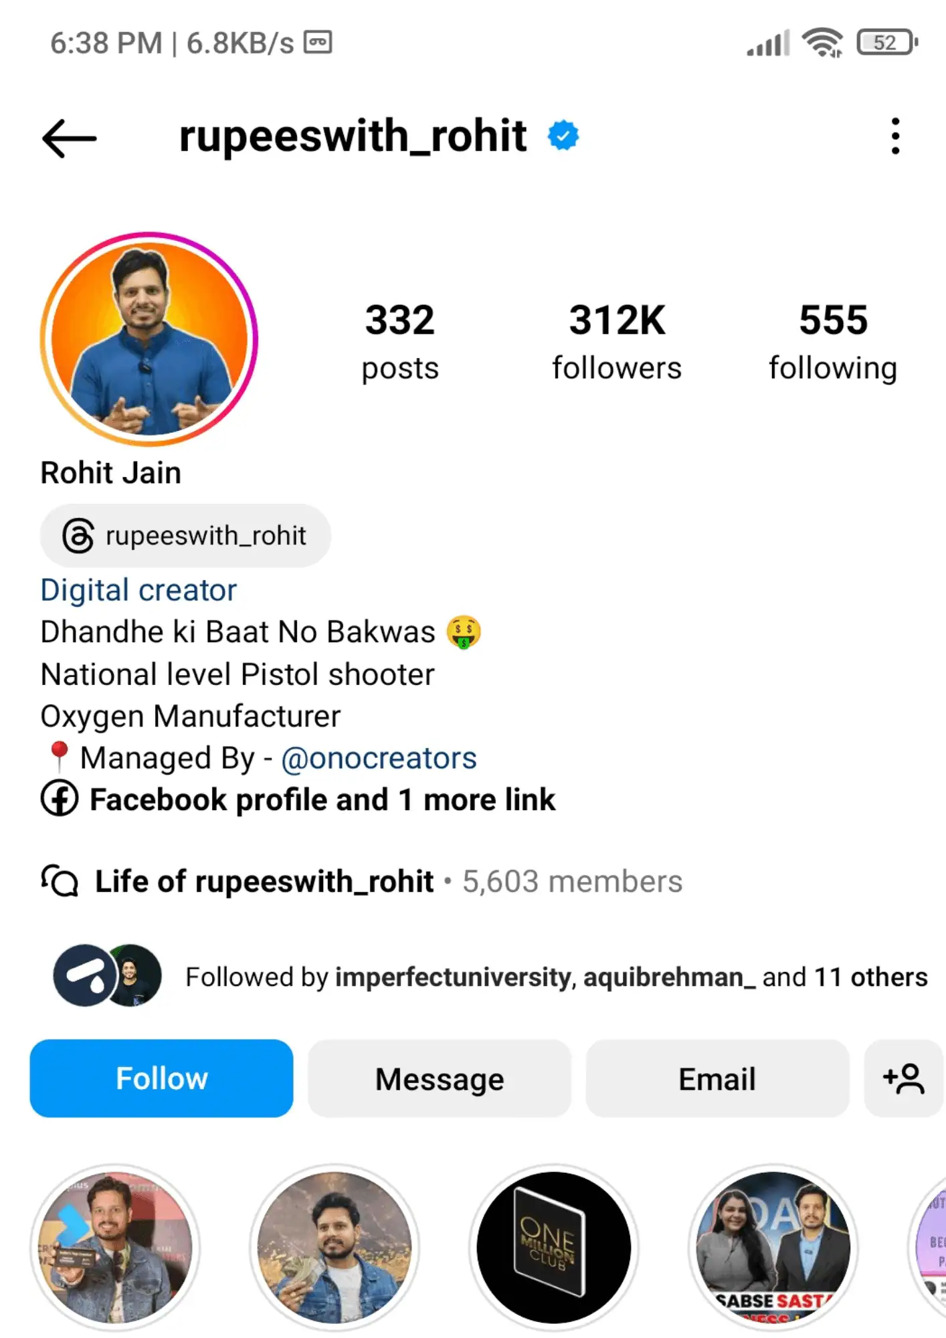This screenshot has height=1338, width=946.
Task: Tap the broadcast channel chat icon
Action: [60, 880]
